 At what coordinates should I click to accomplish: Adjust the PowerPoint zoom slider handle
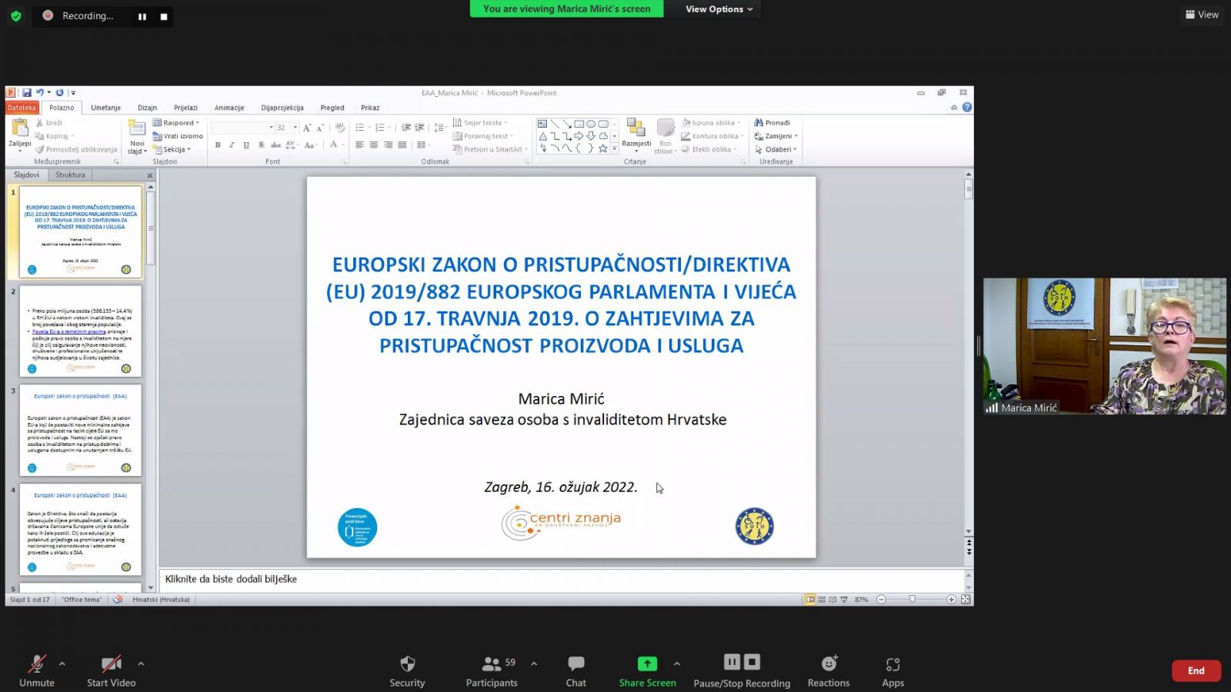click(x=912, y=599)
